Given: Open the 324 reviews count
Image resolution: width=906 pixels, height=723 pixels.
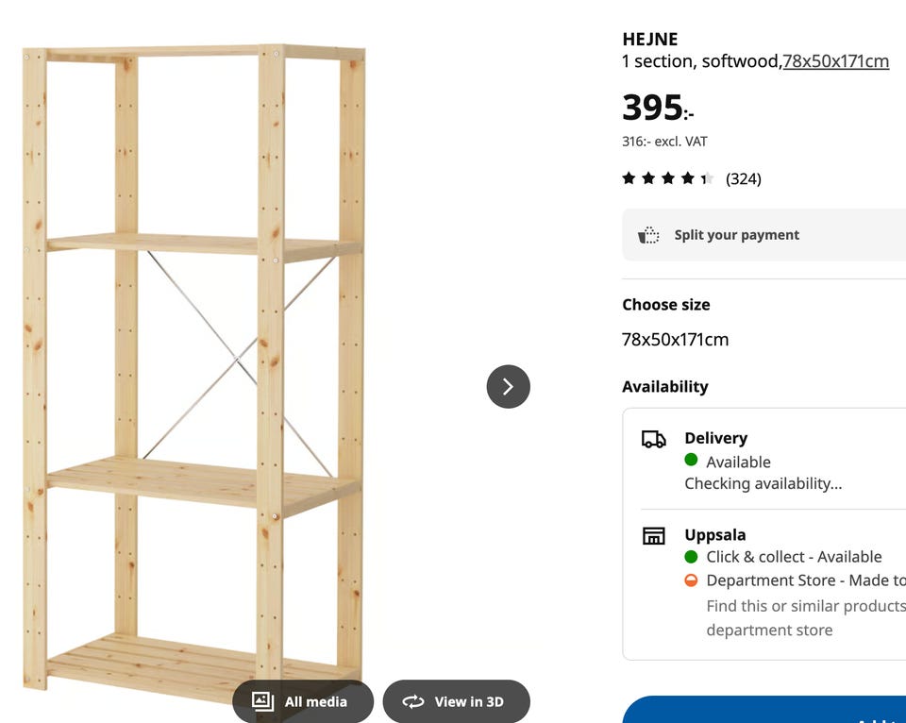Looking at the screenshot, I should pos(743,178).
